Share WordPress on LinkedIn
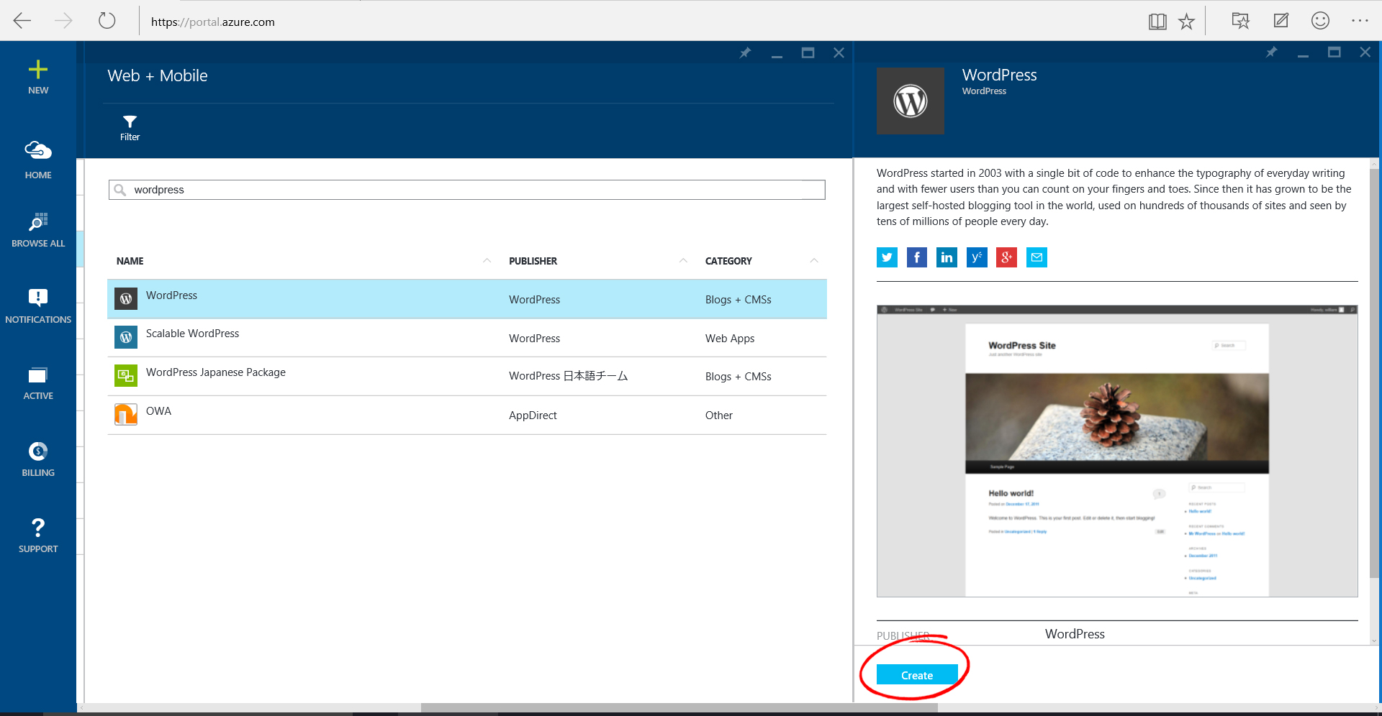Image resolution: width=1382 pixels, height=716 pixels. pyautogui.click(x=947, y=257)
